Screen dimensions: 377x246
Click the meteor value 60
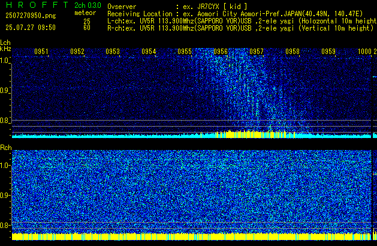(x=87, y=28)
